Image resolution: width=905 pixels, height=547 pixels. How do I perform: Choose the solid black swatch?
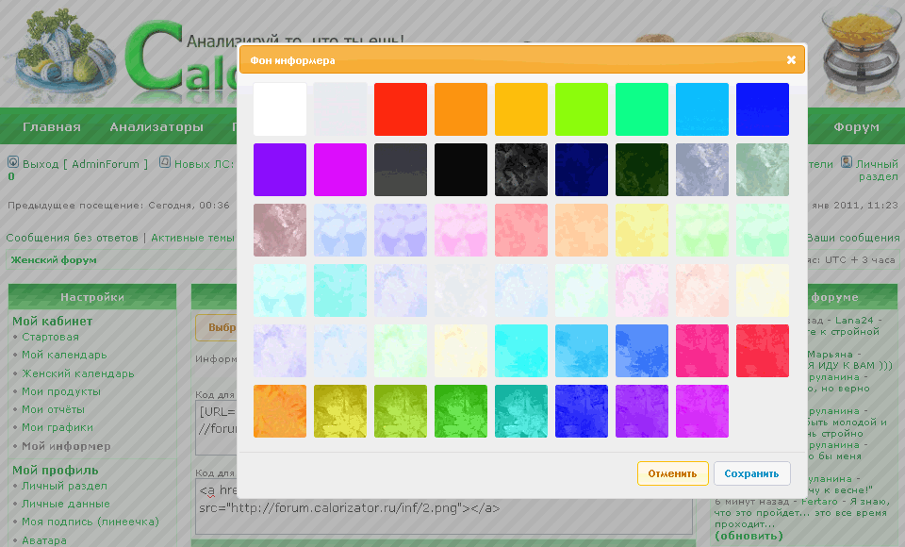tap(461, 170)
